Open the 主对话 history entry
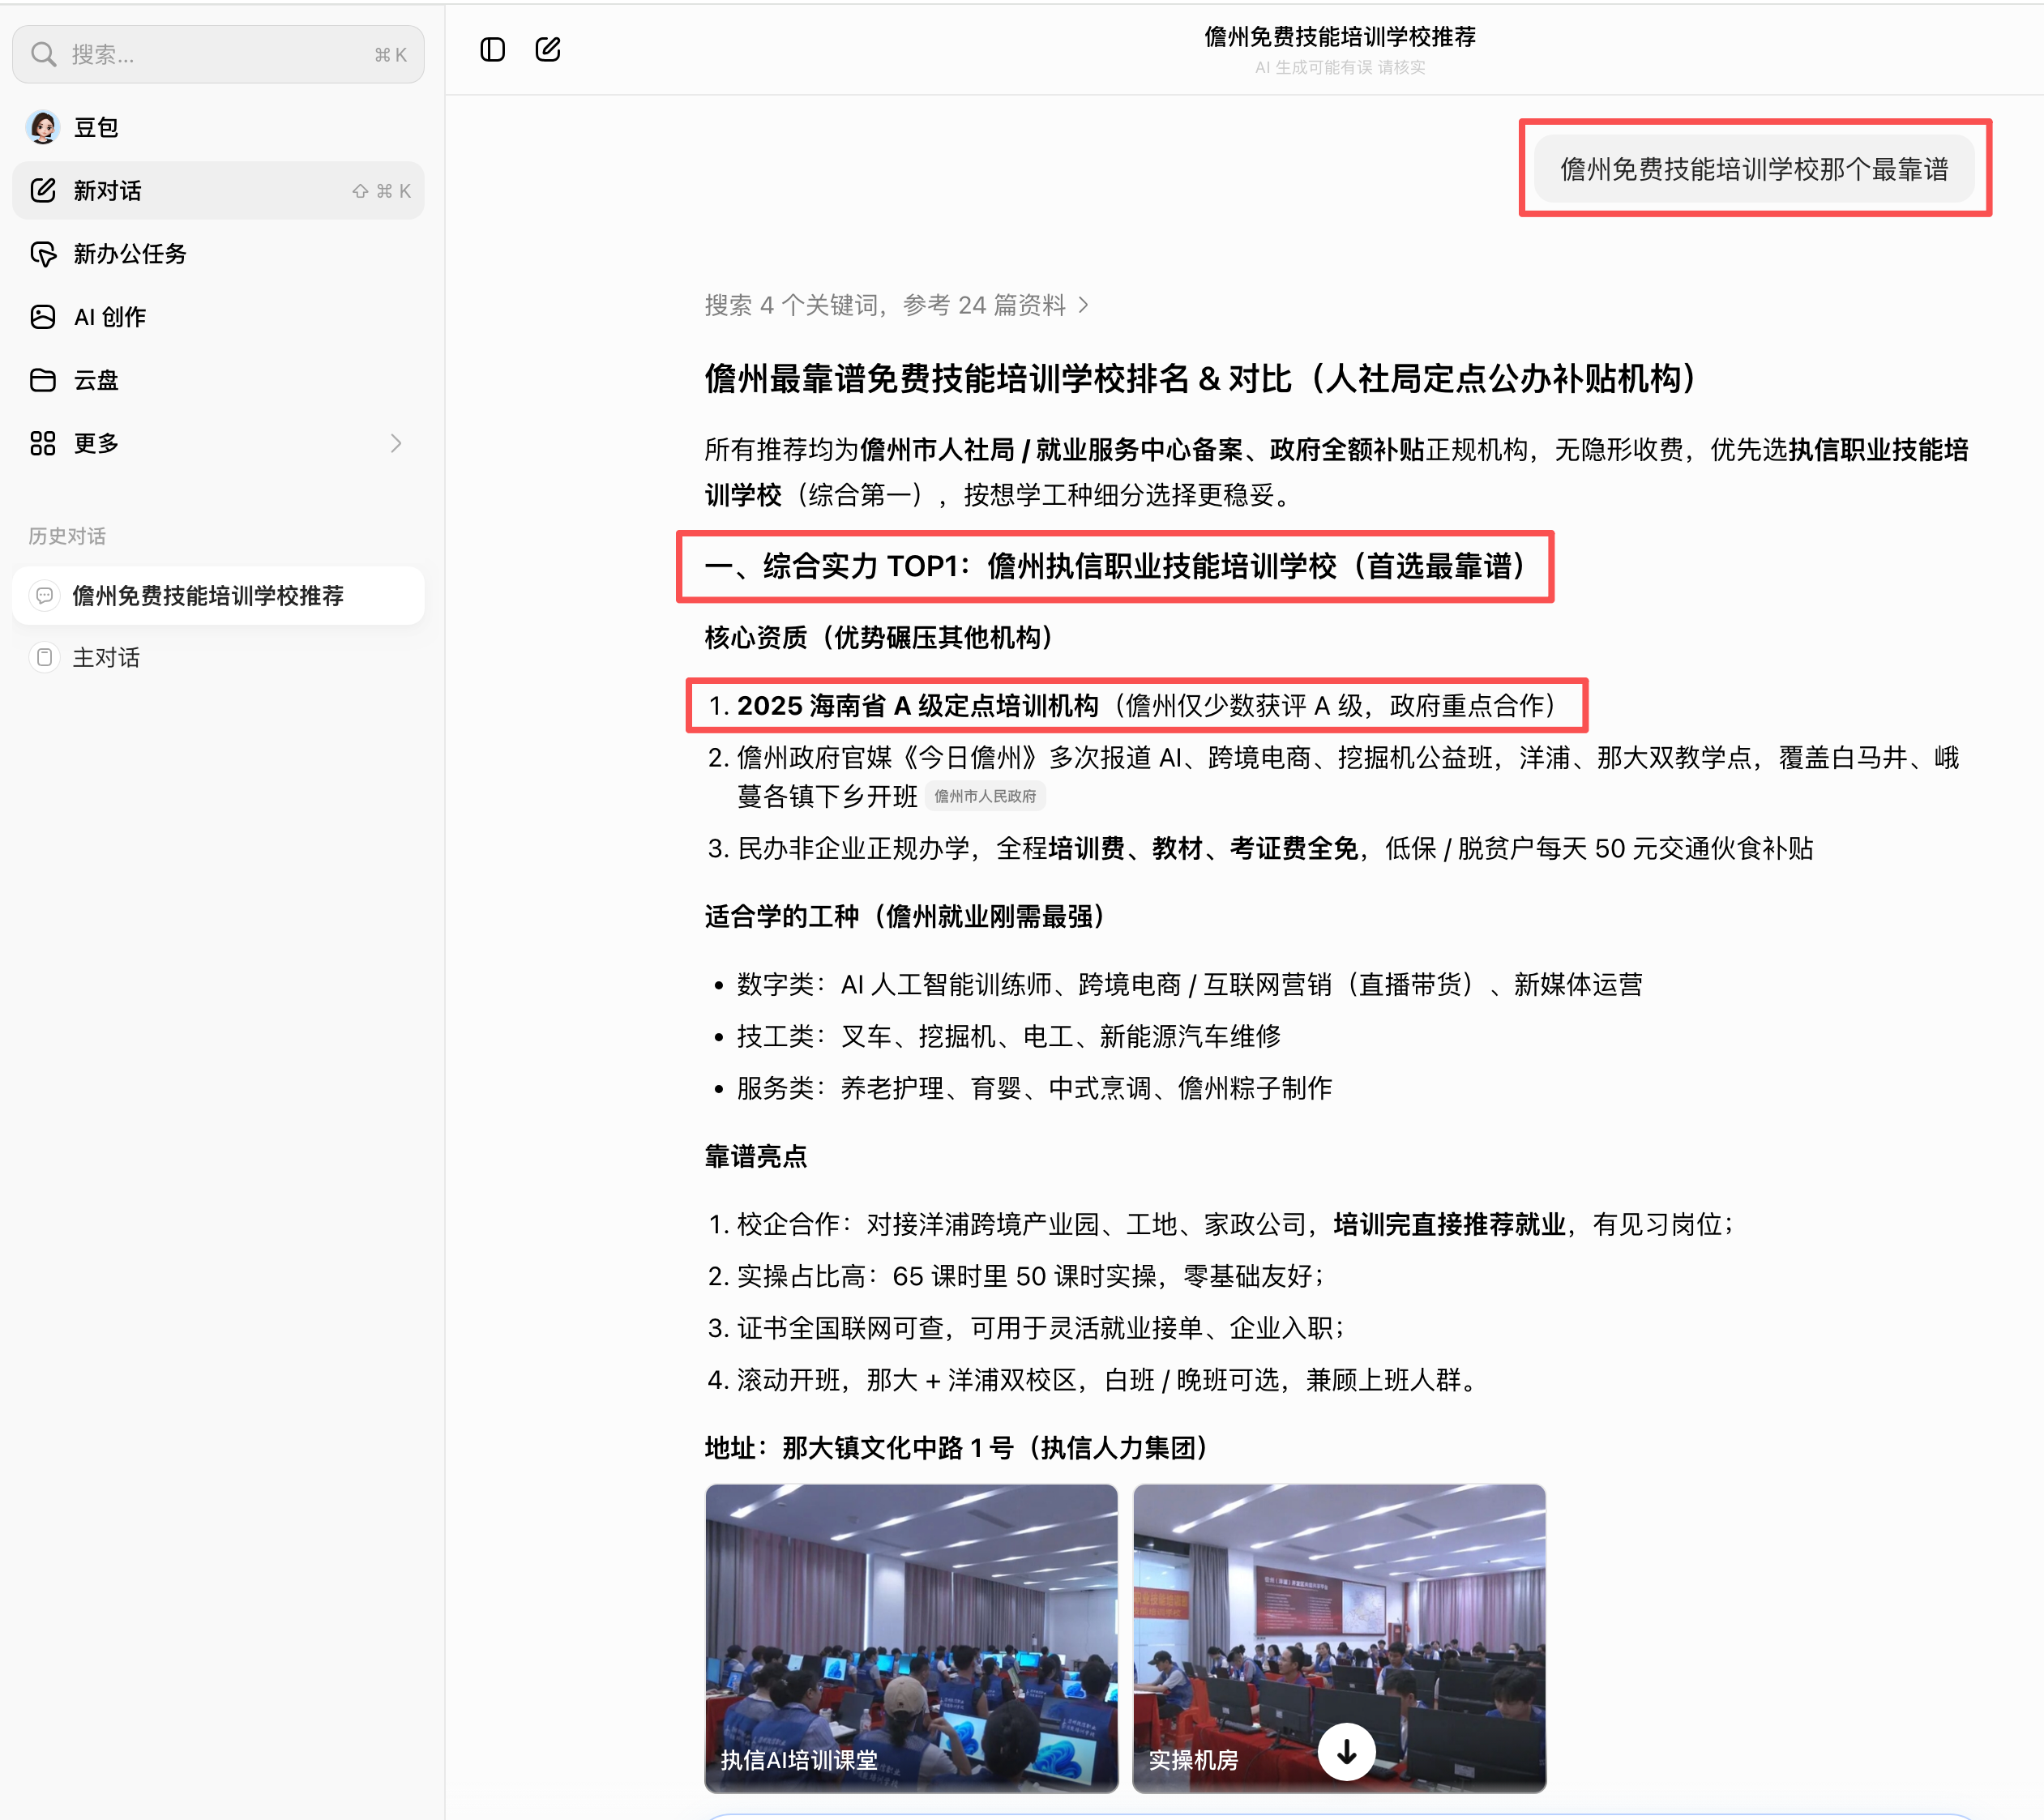The width and height of the screenshot is (2044, 1820). coord(218,657)
